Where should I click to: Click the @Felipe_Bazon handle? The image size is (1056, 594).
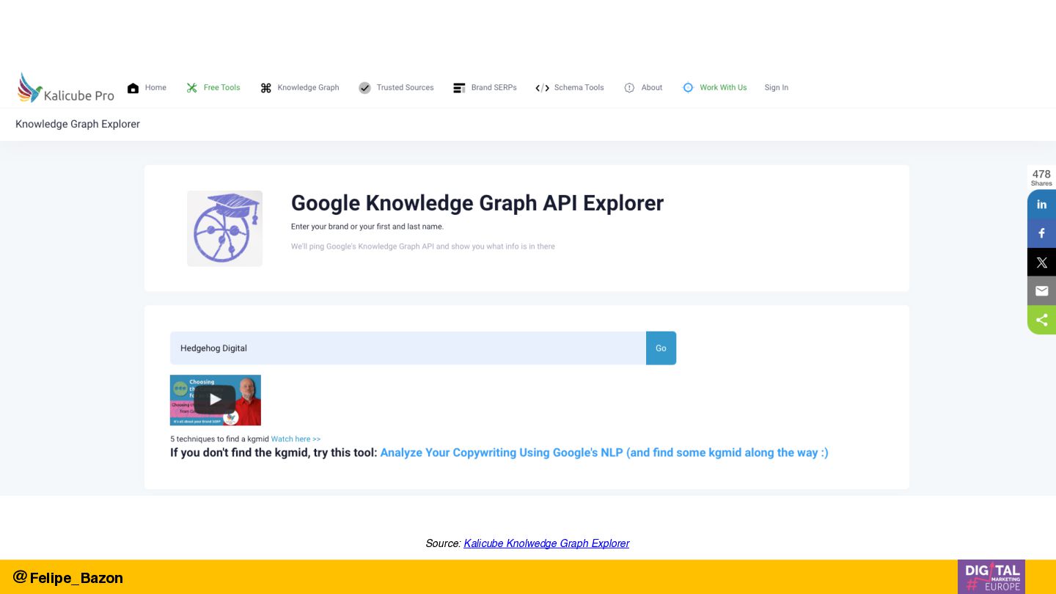[x=68, y=578]
